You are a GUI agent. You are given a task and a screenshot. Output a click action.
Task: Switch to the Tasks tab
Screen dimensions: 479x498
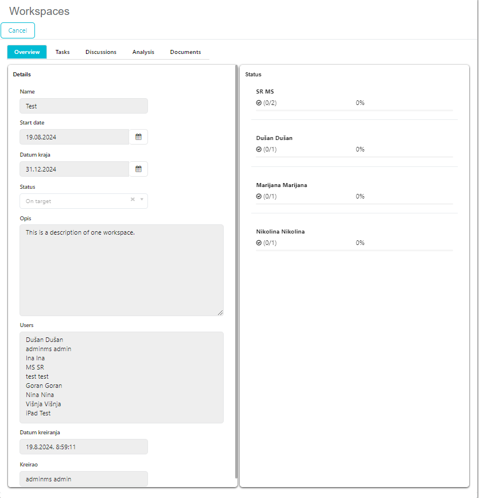tap(63, 52)
